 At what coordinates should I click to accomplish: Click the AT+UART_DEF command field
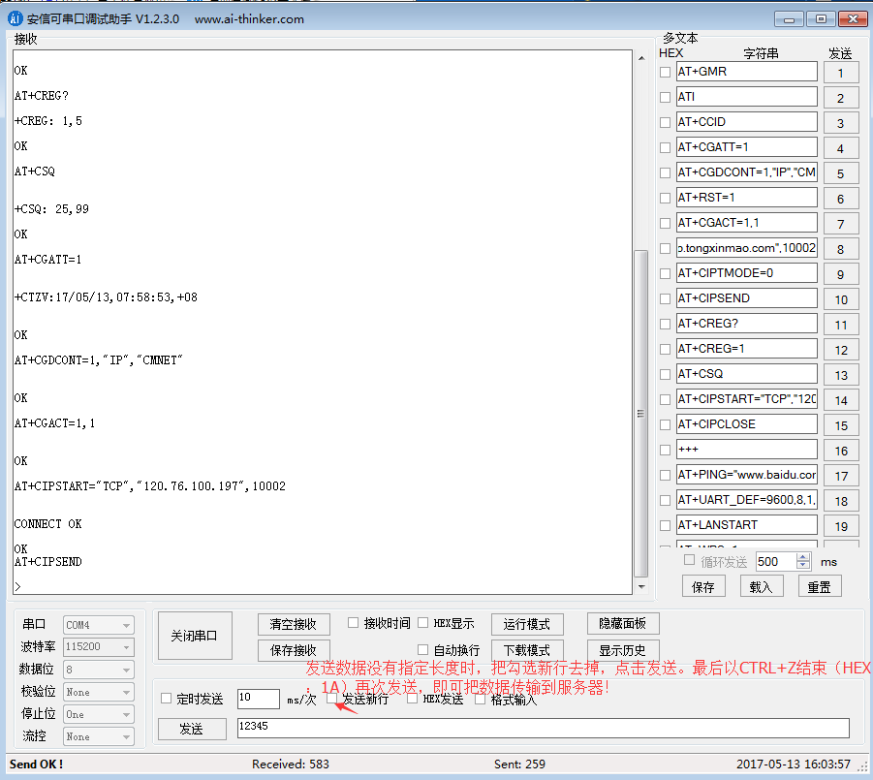click(x=747, y=500)
